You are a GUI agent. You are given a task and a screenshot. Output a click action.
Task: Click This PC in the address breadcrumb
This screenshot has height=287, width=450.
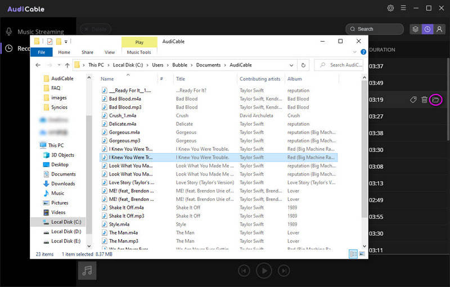(96, 65)
